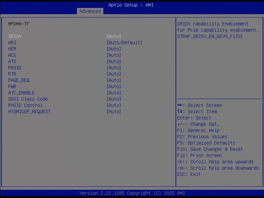This screenshot has height=198, width=264.
Task: Click the Select Item arrows hint
Action: click(197, 112)
